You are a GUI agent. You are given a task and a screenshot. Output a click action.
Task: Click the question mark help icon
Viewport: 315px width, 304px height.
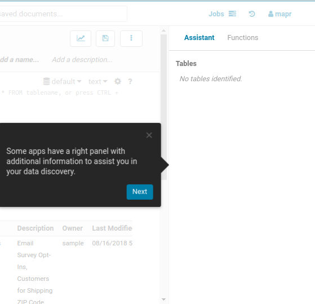click(x=130, y=81)
